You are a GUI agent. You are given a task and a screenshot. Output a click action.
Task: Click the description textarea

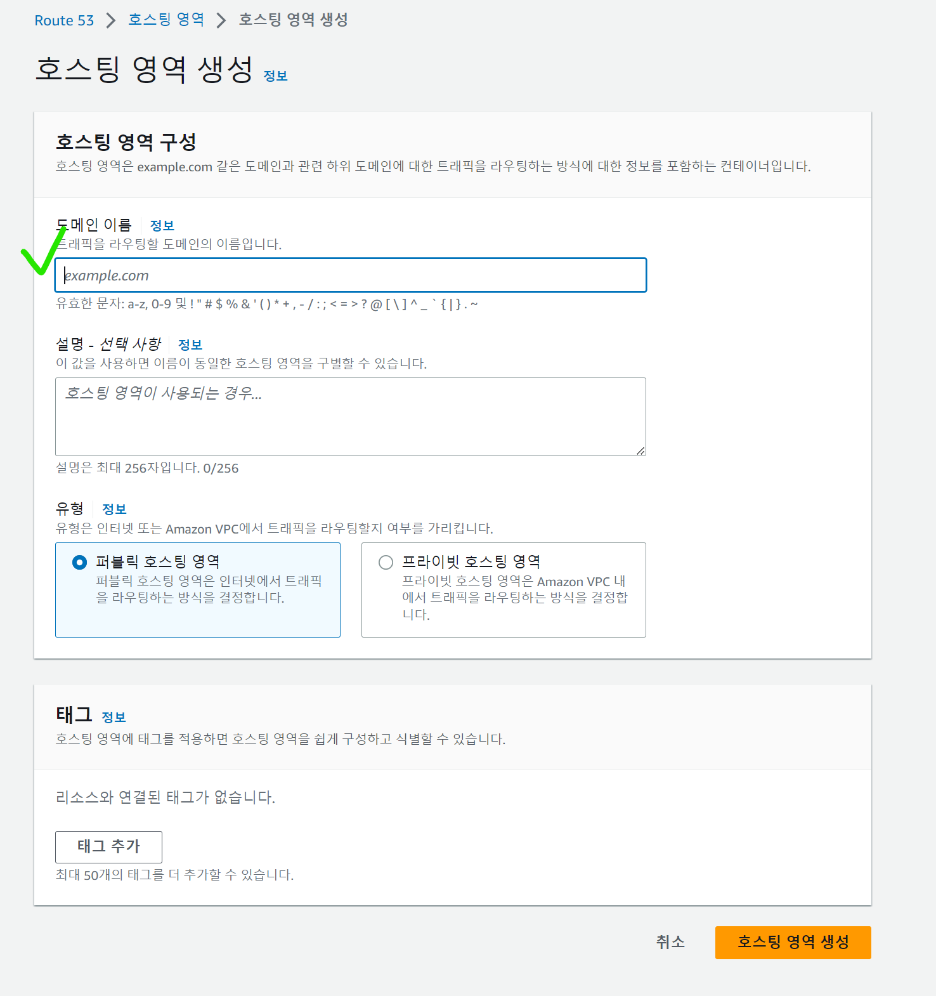[x=351, y=417]
